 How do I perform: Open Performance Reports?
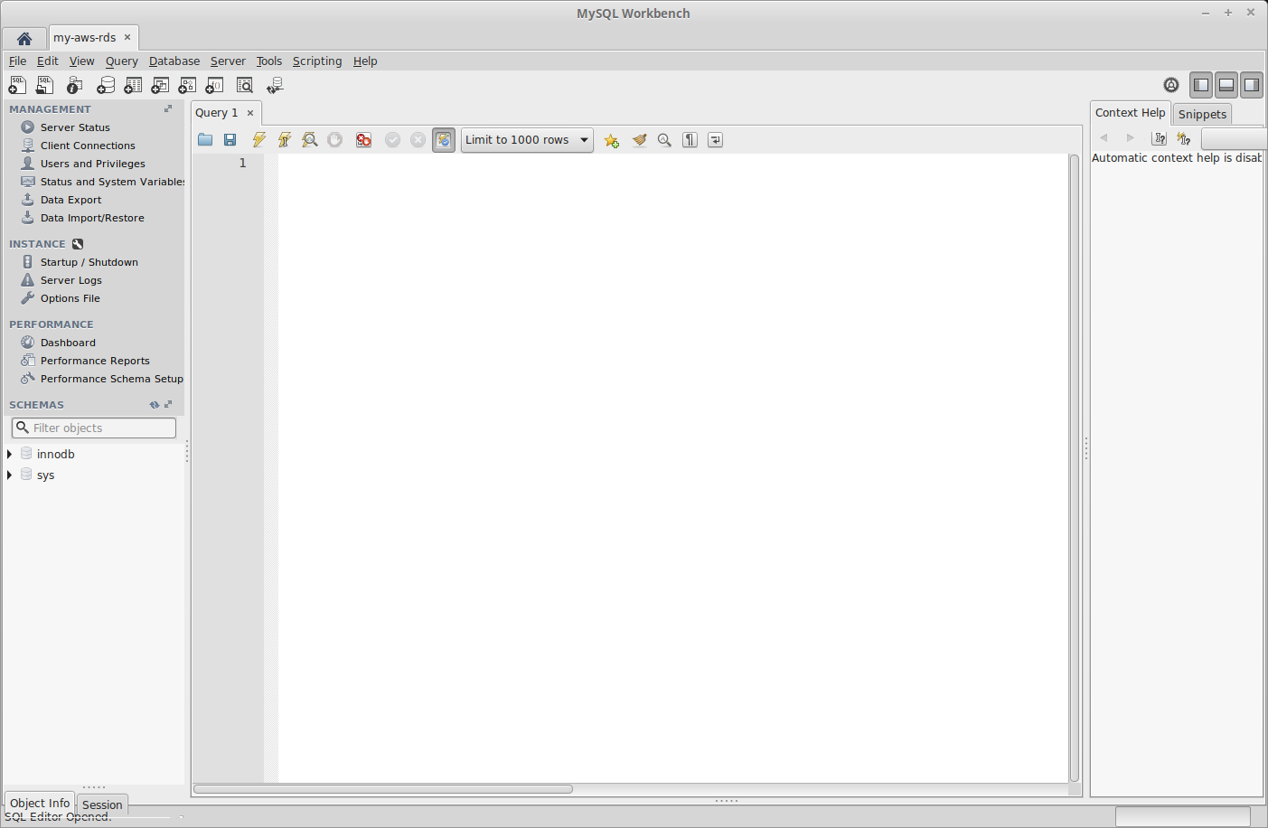point(95,361)
